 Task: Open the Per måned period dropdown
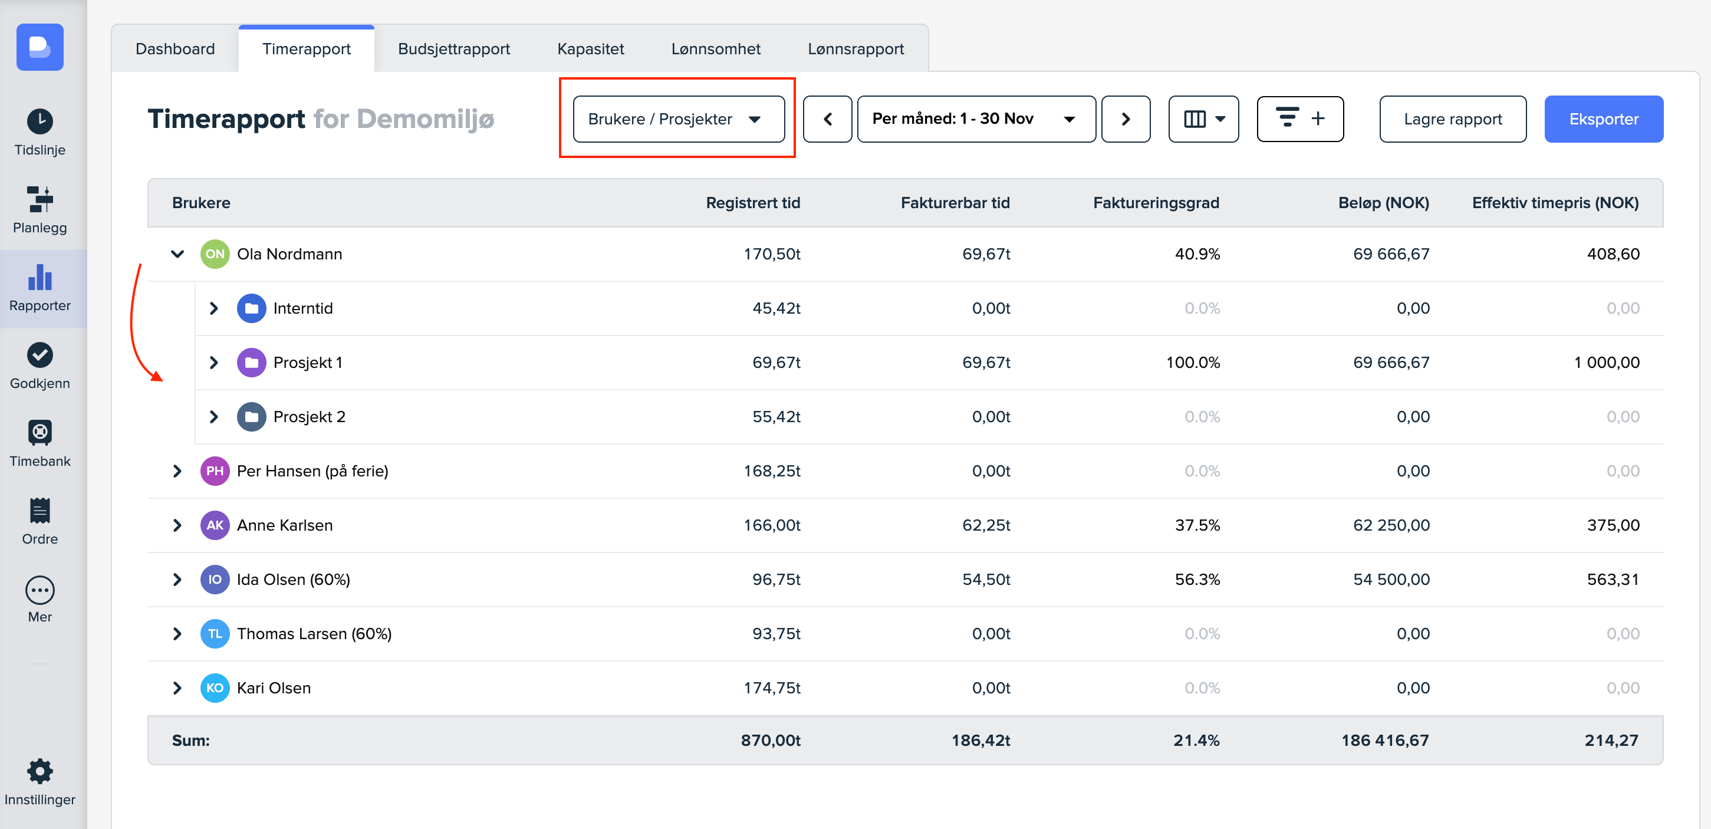[x=975, y=119]
